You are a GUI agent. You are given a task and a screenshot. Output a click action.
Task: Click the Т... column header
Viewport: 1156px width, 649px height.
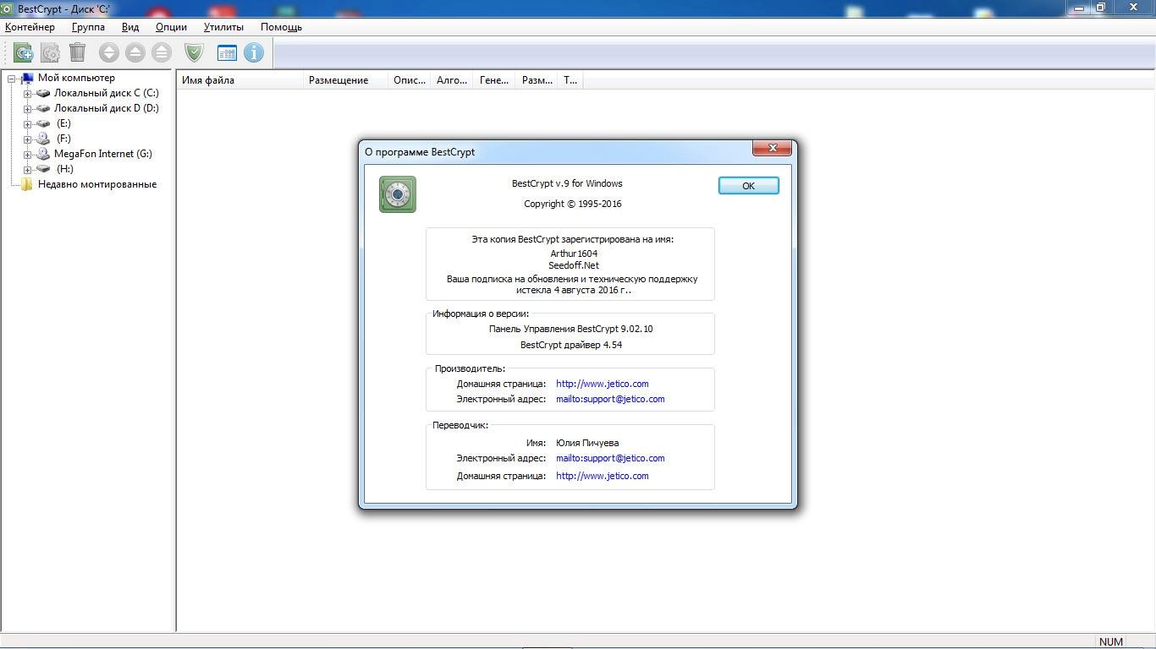[570, 80]
